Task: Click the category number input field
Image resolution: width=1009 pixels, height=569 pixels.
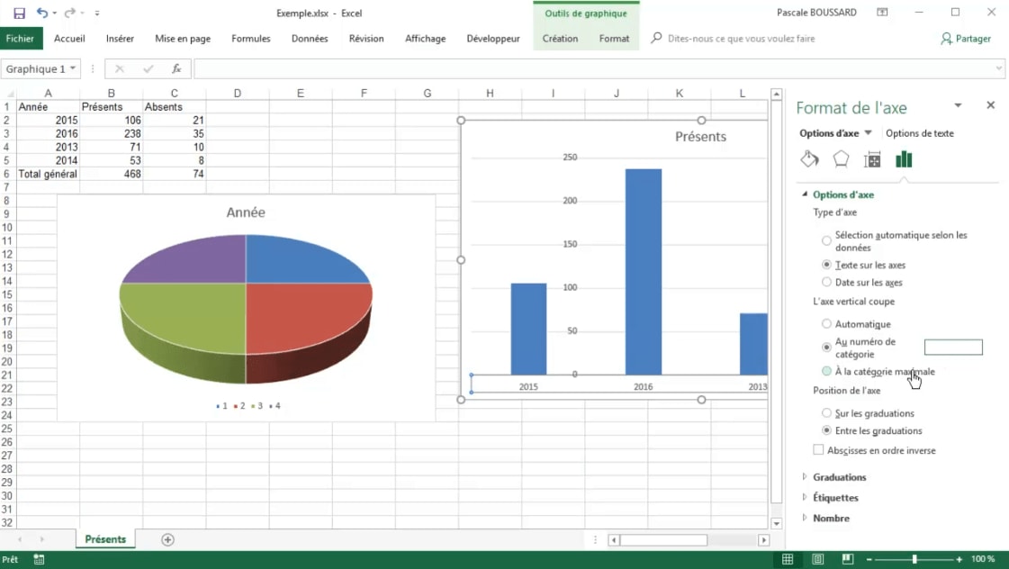Action: [953, 348]
